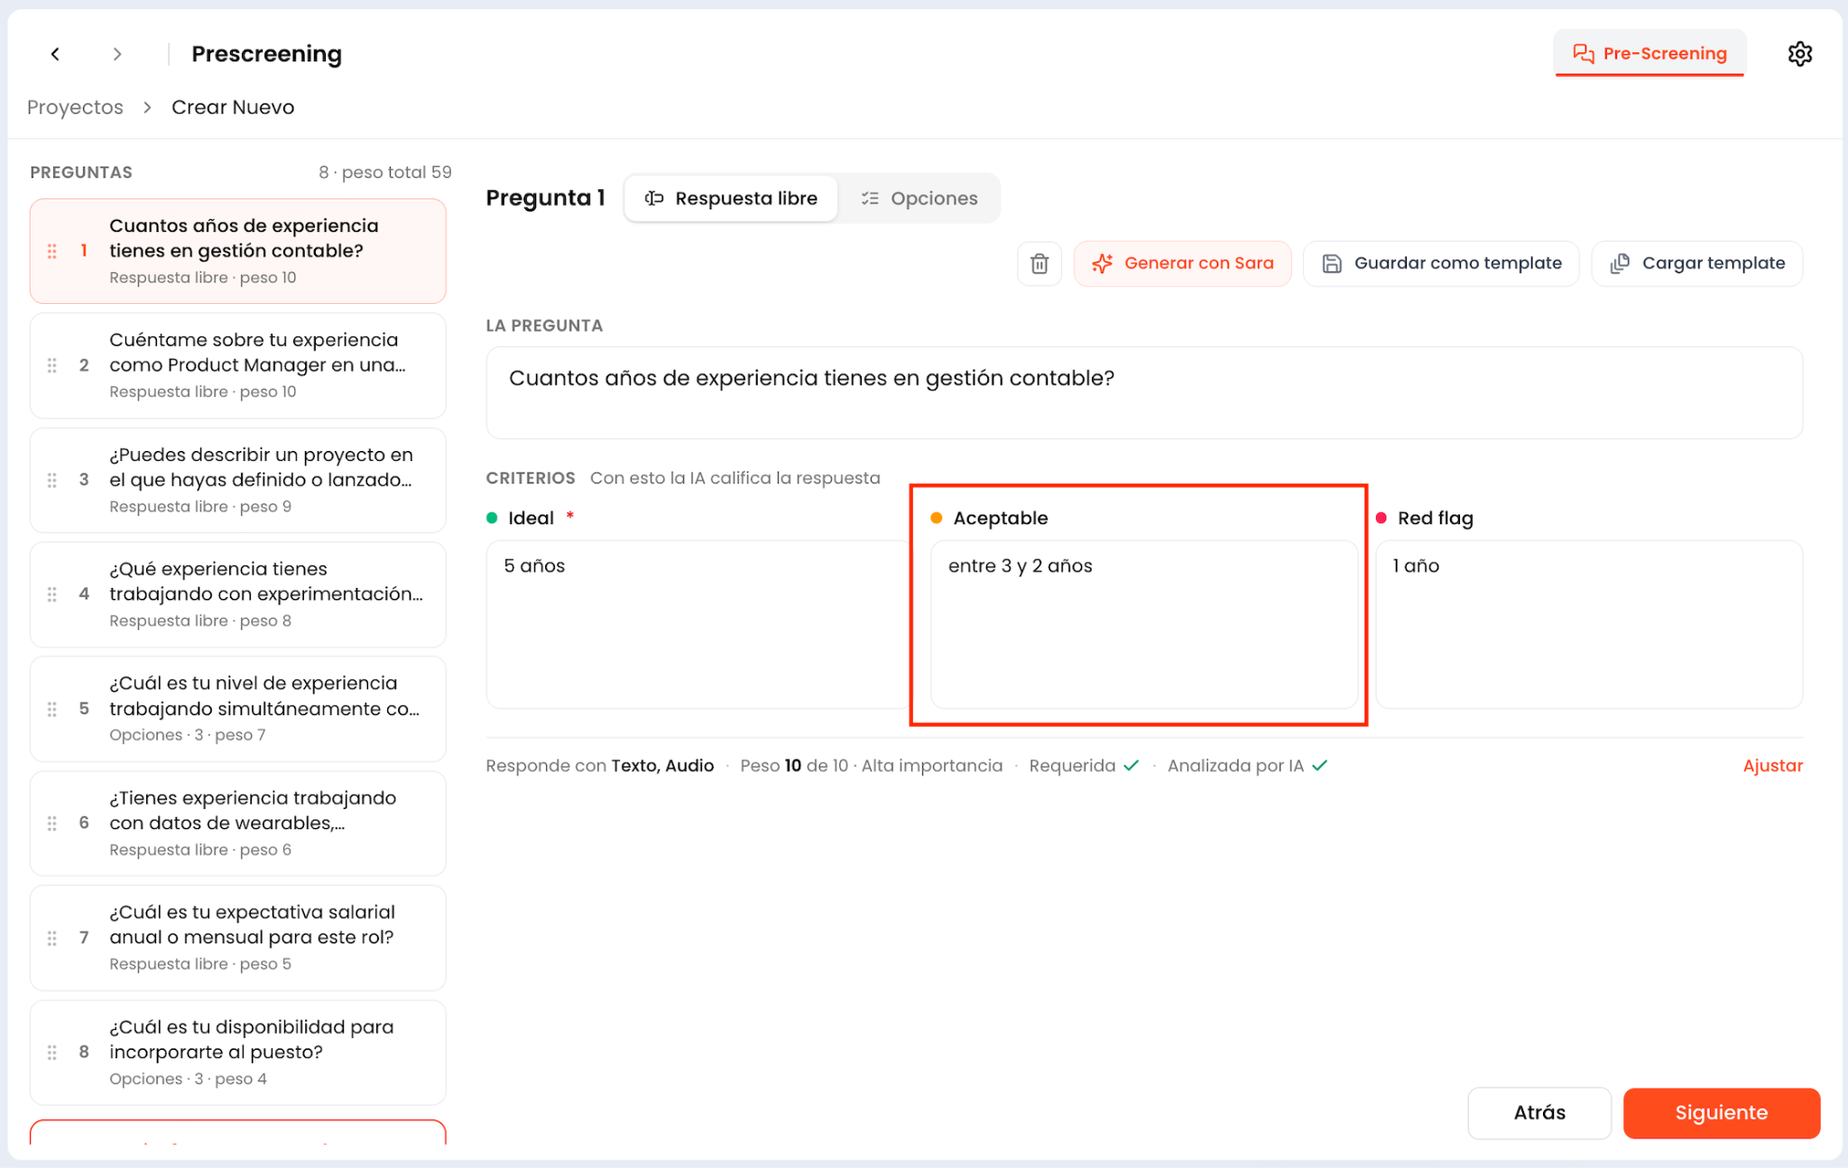Select the Pre-Screening tab
Screen dimensions: 1848x1168
[1649, 53]
